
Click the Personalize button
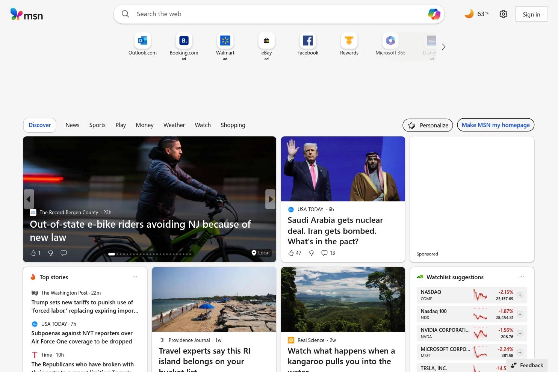(x=428, y=125)
